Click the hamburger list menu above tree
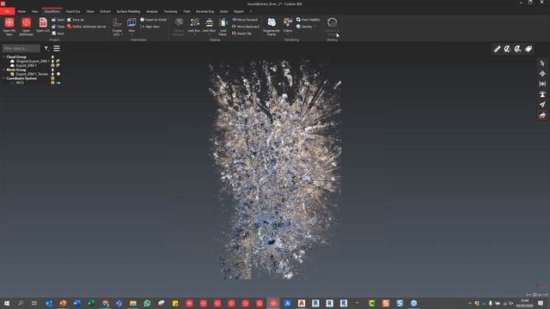550x309 pixels. tap(57, 48)
